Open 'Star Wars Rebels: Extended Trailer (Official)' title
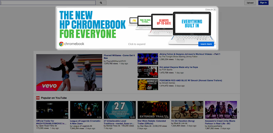 click(x=152, y=122)
